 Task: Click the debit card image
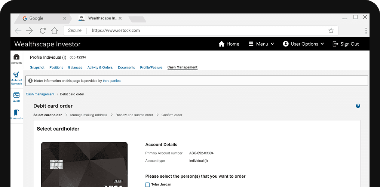84,165
